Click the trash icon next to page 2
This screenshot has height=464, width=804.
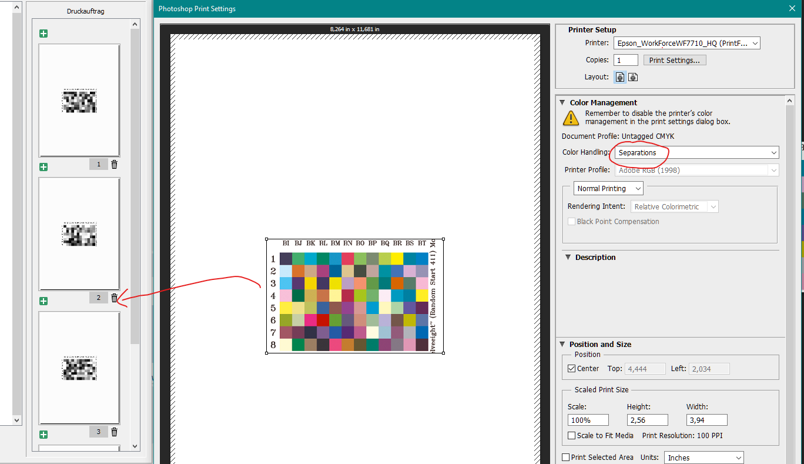(114, 298)
